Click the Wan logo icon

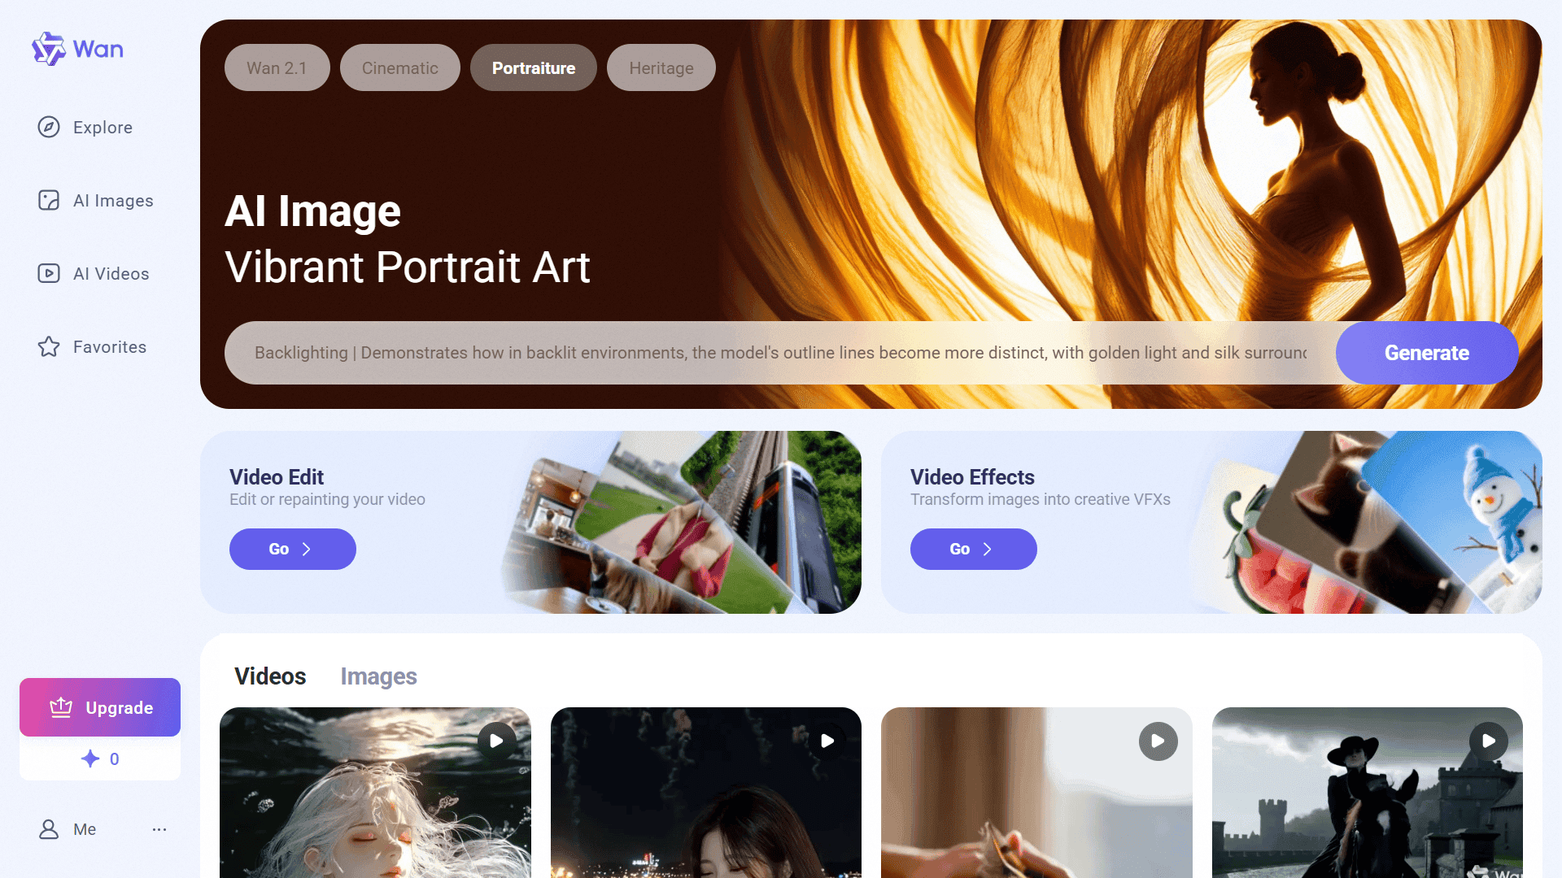point(49,49)
